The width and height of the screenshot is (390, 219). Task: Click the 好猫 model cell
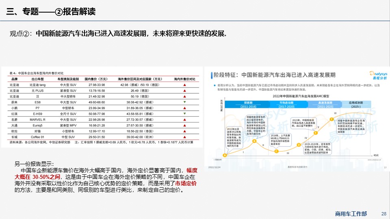[37, 131]
